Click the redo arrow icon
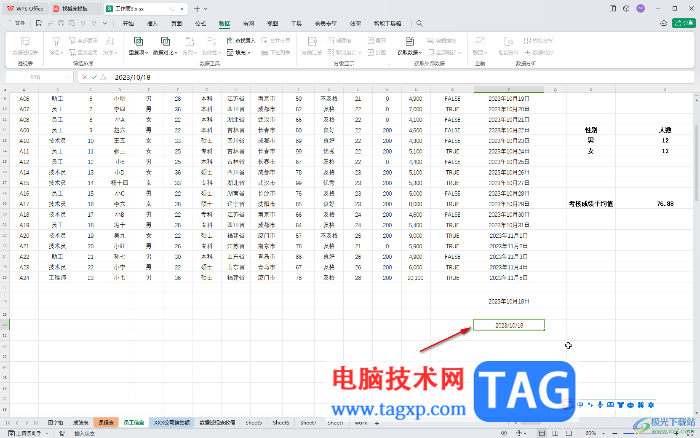This screenshot has height=438, width=700. (94, 24)
